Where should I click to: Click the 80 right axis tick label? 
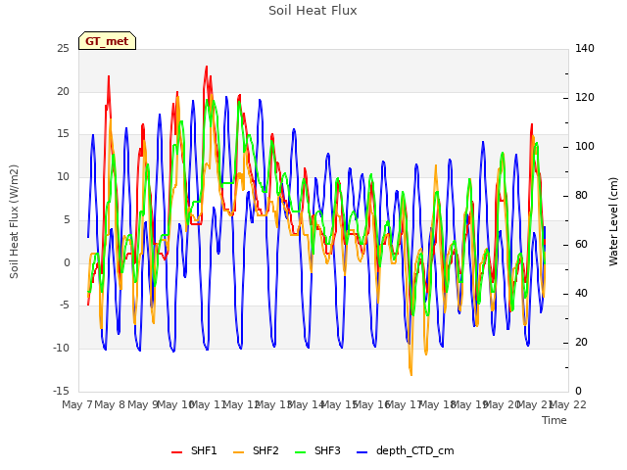coord(581,196)
